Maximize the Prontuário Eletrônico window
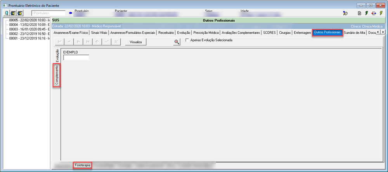 tap(371, 5)
